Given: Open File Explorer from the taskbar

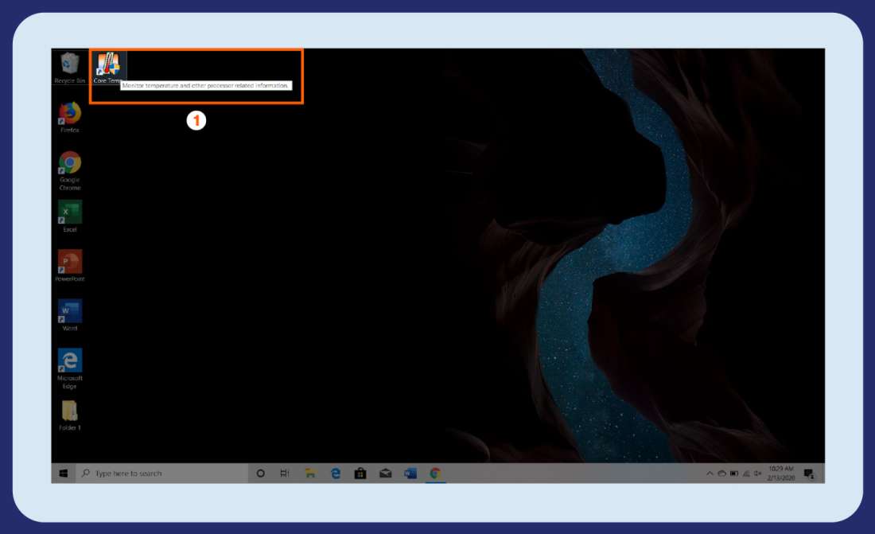Looking at the screenshot, I should click(310, 474).
